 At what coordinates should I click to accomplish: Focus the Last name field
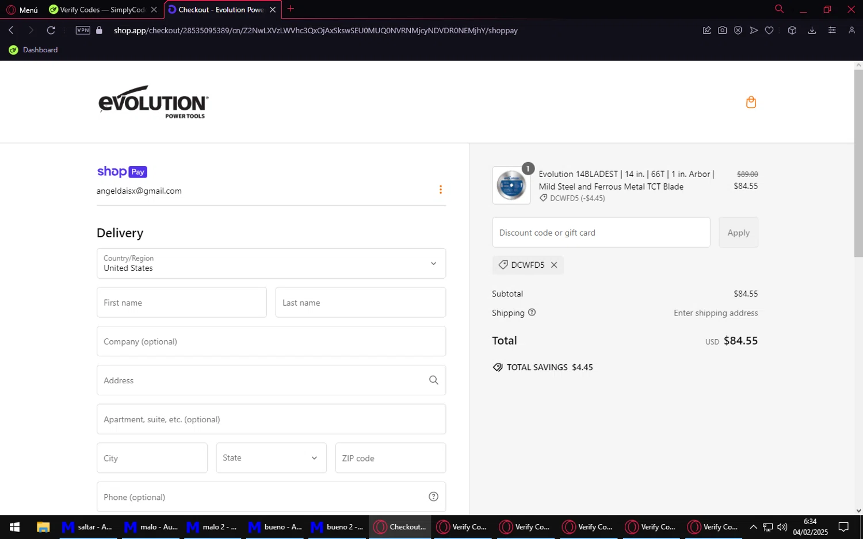pos(361,302)
